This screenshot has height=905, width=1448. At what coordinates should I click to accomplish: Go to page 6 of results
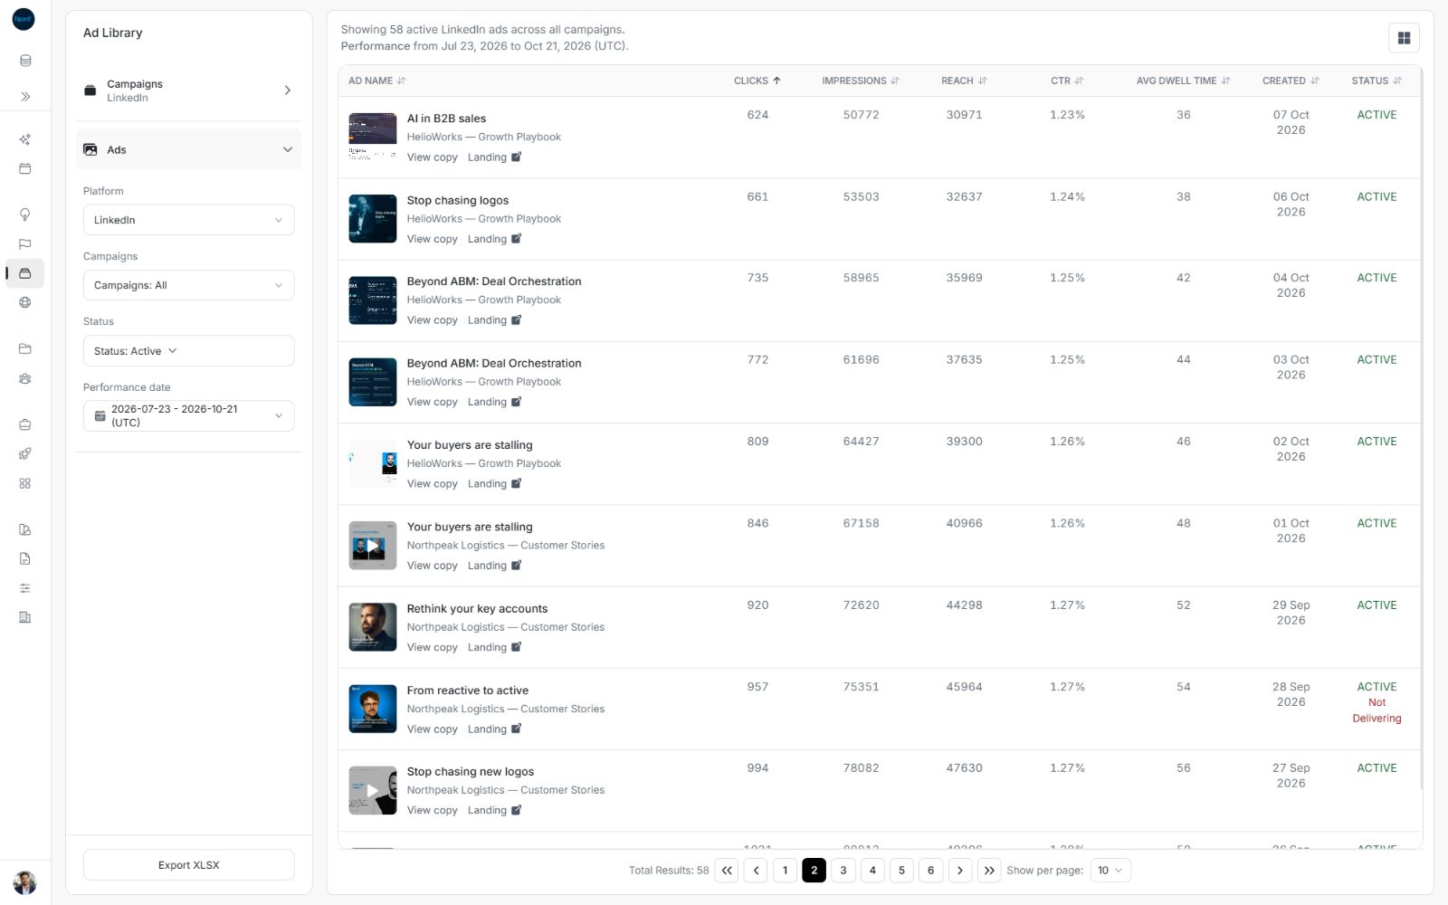[x=930, y=871]
